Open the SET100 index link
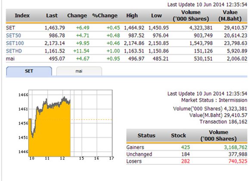 pos(15,43)
